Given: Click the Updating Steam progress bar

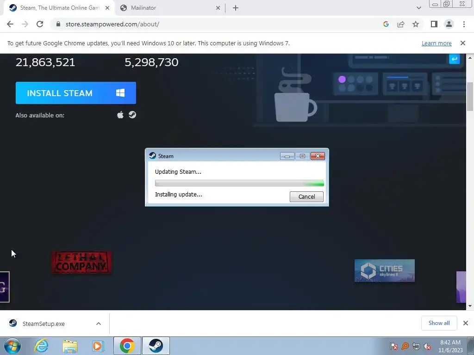Looking at the screenshot, I should coord(239,183).
